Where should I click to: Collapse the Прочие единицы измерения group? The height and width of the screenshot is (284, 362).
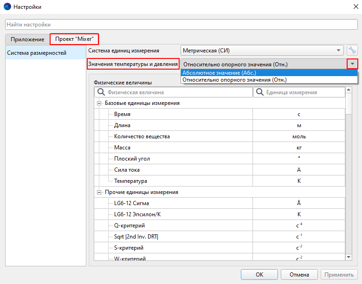click(99, 192)
